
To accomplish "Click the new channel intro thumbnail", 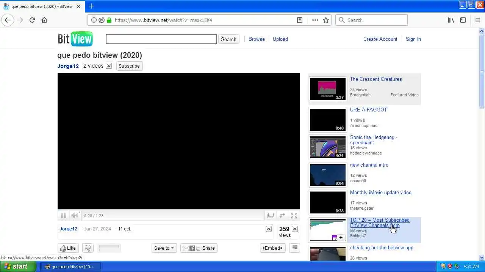I will tap(328, 175).
